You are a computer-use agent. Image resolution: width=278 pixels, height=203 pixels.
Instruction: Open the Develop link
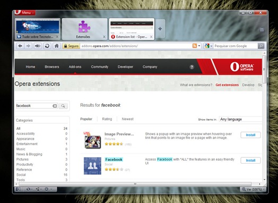(248, 85)
